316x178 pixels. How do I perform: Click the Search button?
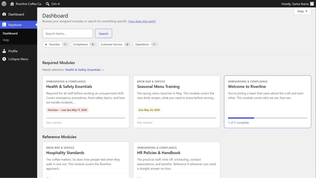click(103, 33)
